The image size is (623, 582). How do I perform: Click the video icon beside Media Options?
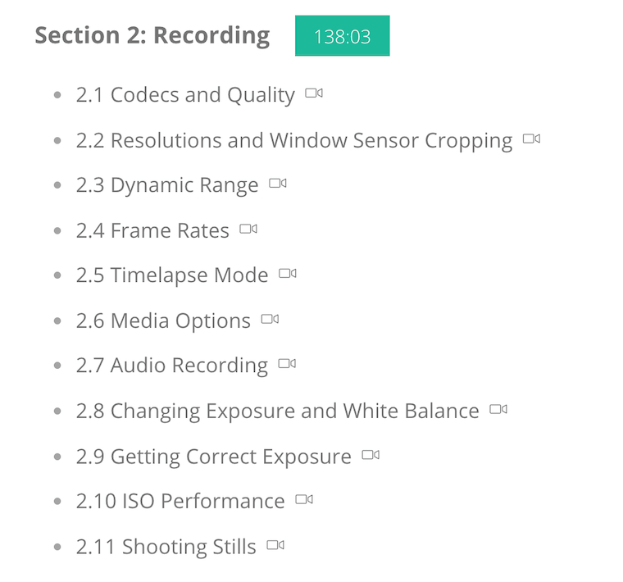[x=270, y=319]
